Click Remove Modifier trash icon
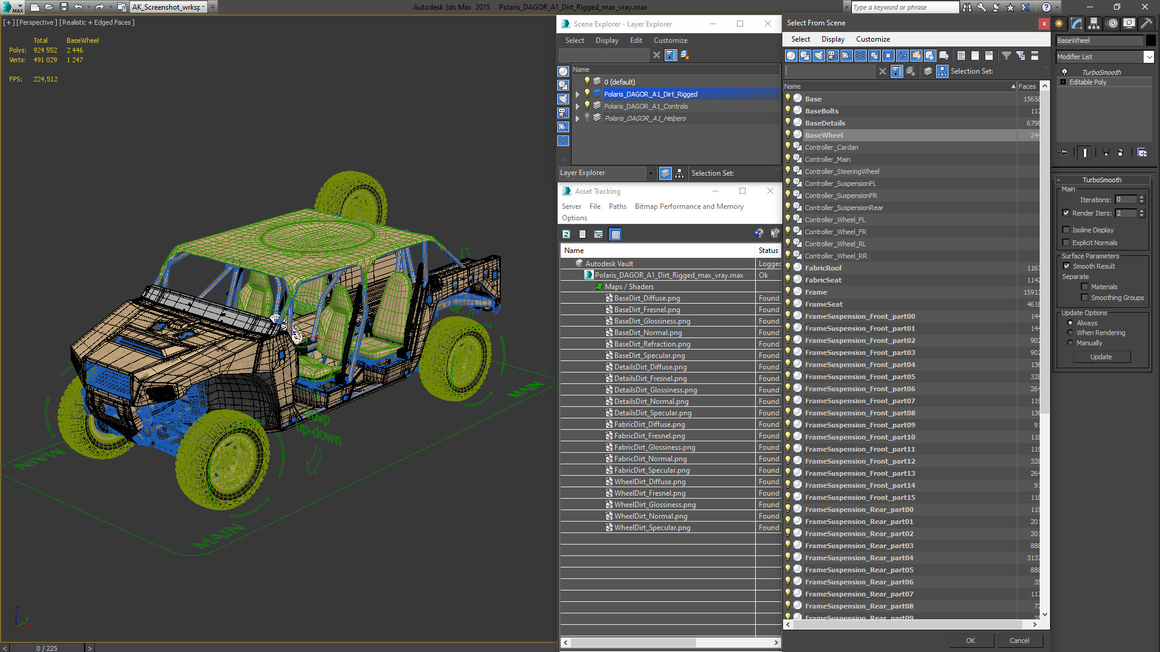This screenshot has width=1160, height=652. click(x=1121, y=153)
